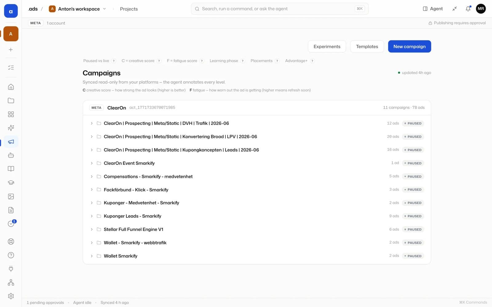Toggle the Agent panel button
This screenshot has width=492, height=307.
tap(433, 9)
